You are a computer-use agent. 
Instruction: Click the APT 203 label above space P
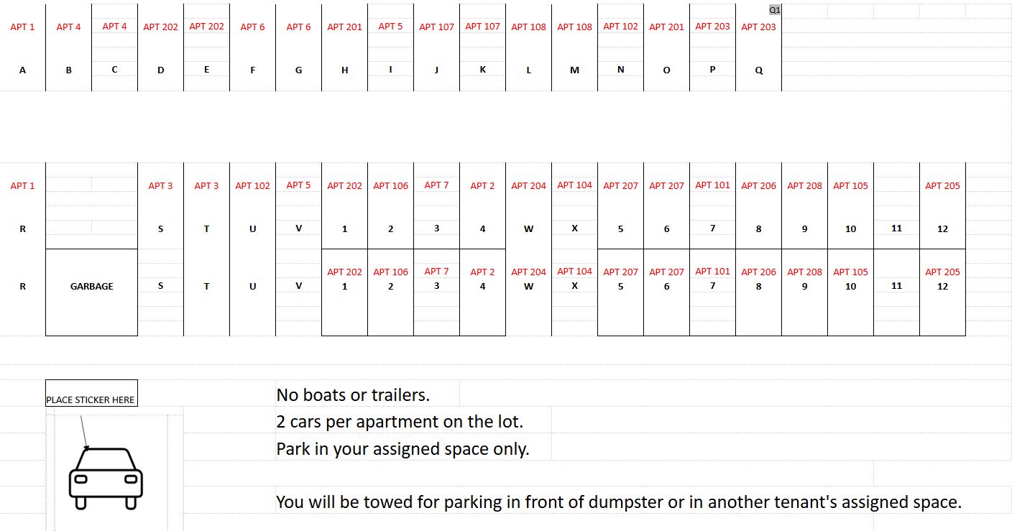click(x=712, y=27)
